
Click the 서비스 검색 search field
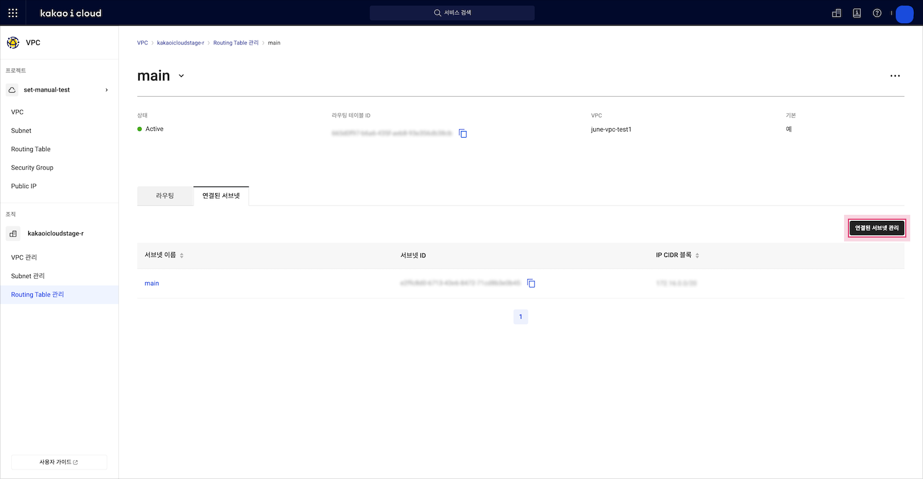point(452,13)
